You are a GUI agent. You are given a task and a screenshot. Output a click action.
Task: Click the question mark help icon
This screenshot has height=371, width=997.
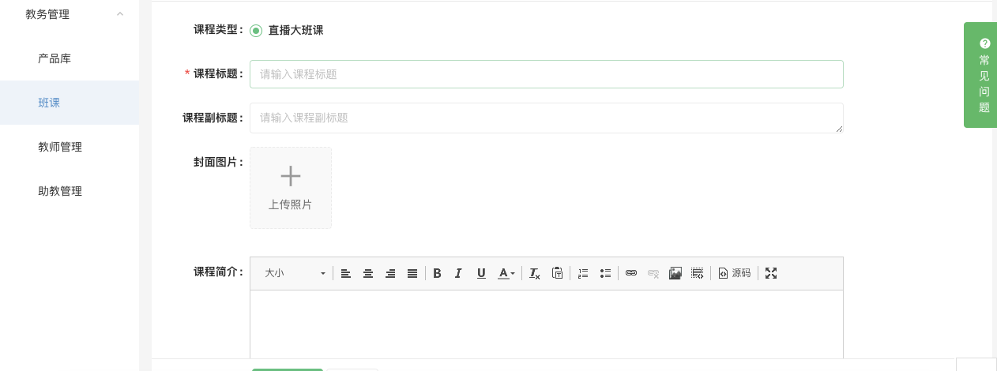coord(984,43)
